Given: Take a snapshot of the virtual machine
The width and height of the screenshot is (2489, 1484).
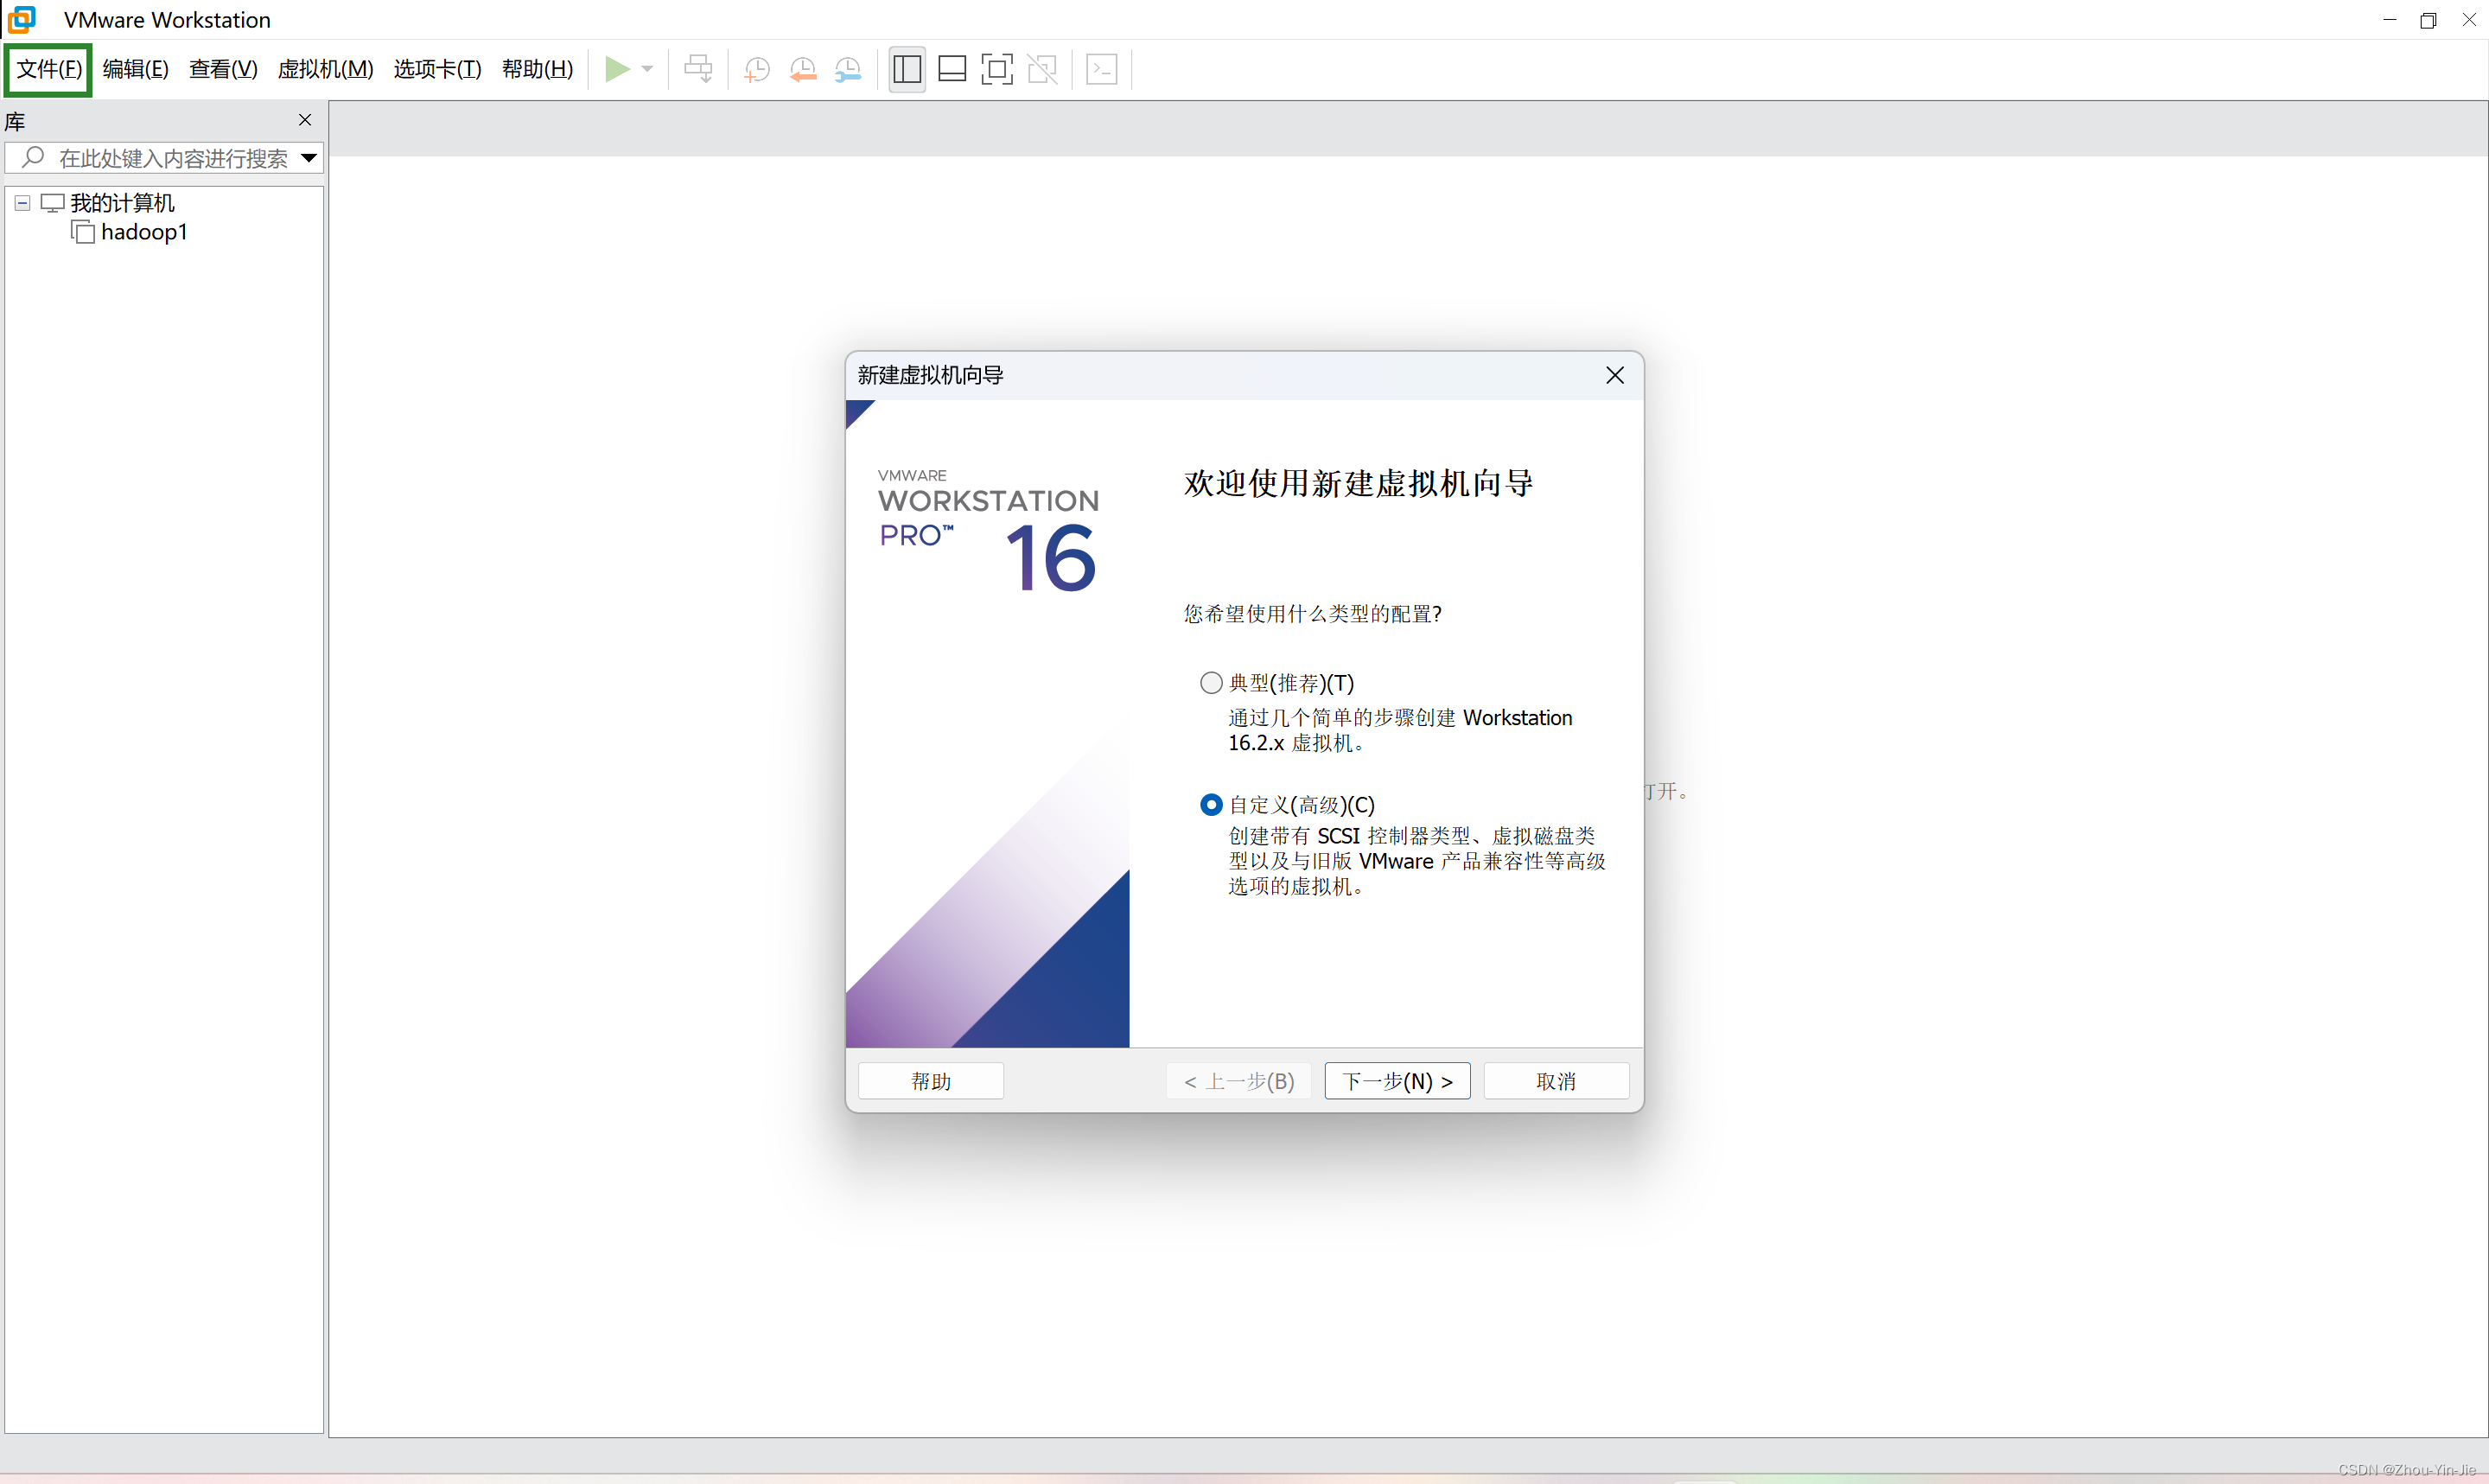Looking at the screenshot, I should tap(757, 69).
